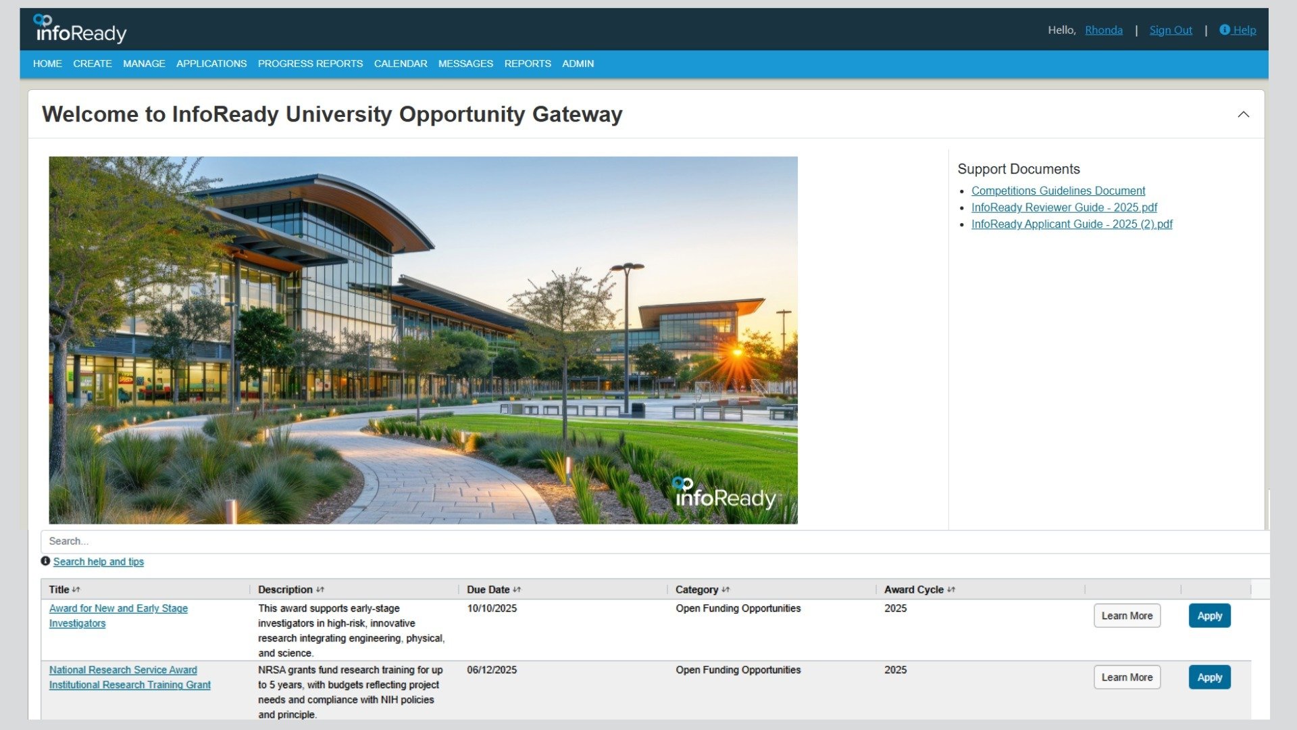Click the info icon beside Search help and tips

[45, 561]
